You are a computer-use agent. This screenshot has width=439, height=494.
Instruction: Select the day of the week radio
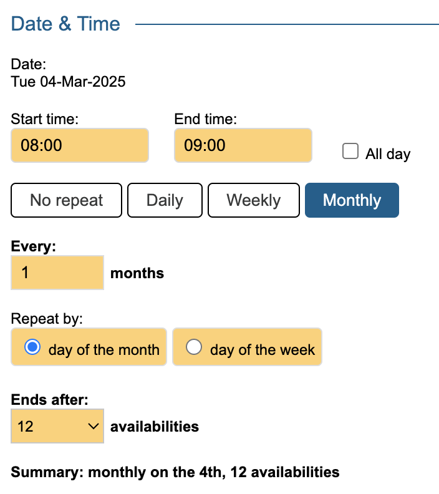pos(195,348)
